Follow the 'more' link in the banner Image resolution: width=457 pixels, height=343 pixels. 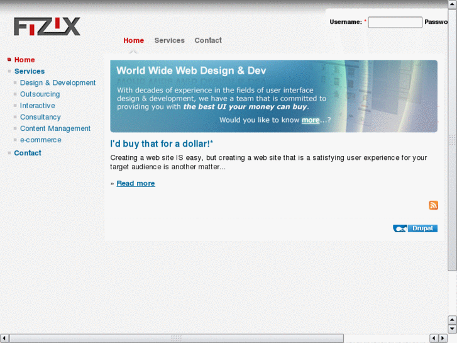click(x=311, y=120)
